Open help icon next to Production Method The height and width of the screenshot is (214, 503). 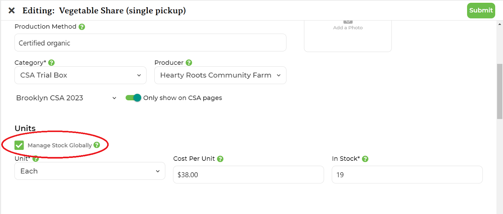point(82,27)
